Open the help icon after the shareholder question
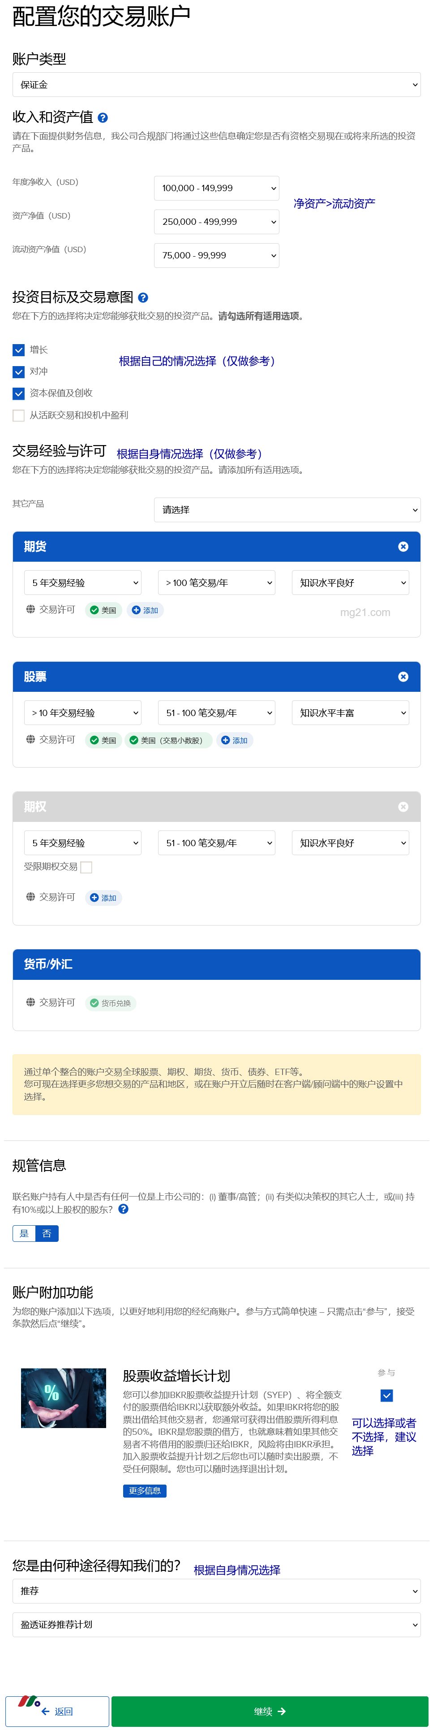 123,1210
